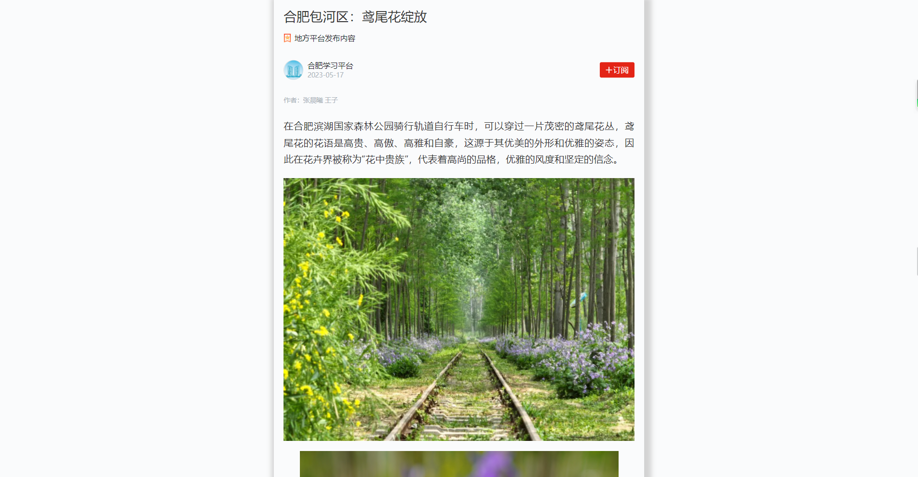The width and height of the screenshot is (918, 477).
Task: Open the 地方平台发布内容 tag label
Action: tap(324, 38)
